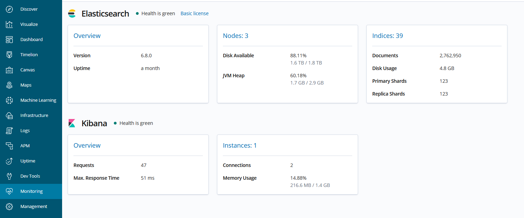524x218 pixels.
Task: Click Documents count 2,762,950
Action: 451,56
